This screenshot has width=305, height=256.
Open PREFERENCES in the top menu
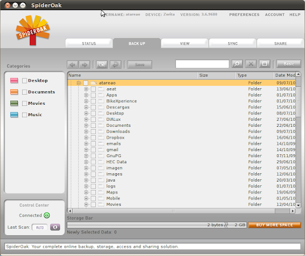[244, 15]
